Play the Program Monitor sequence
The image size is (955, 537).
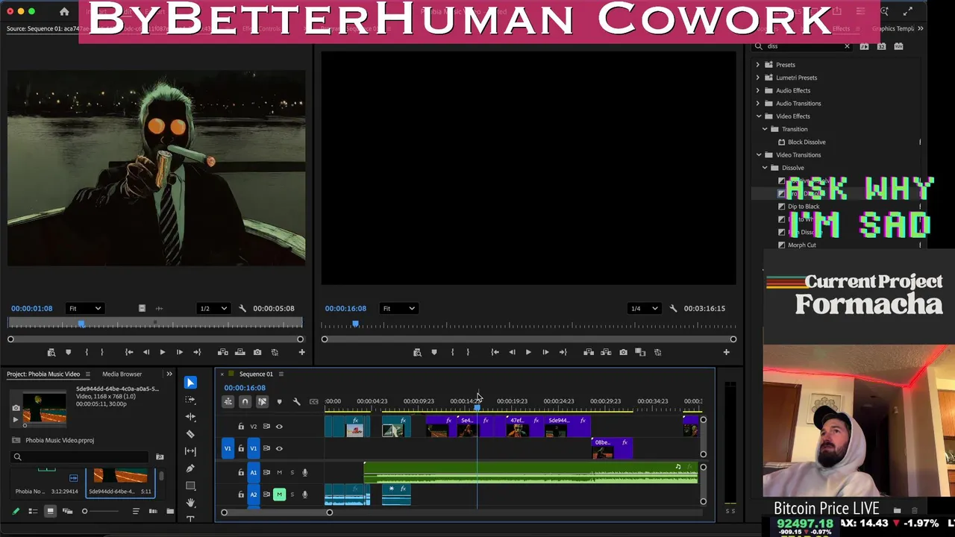coord(528,352)
